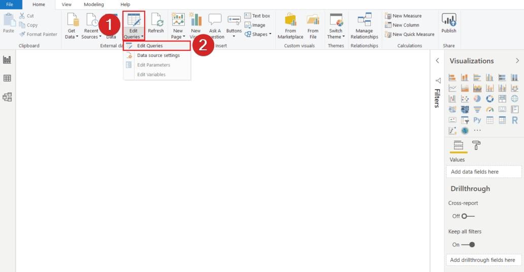Expand the Shapes dropdown

coord(257,34)
